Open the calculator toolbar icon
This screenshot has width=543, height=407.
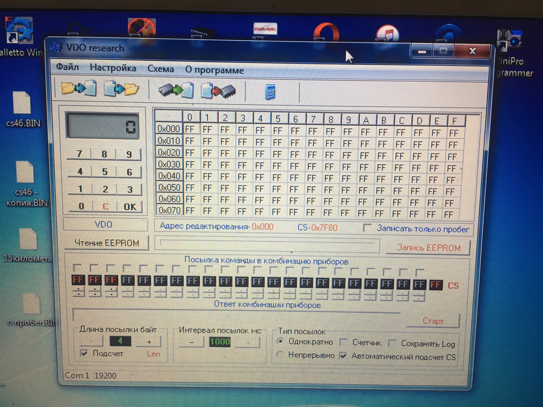click(270, 92)
